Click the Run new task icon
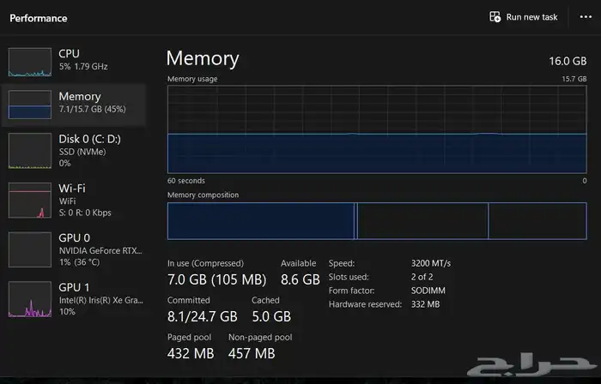 coord(495,17)
